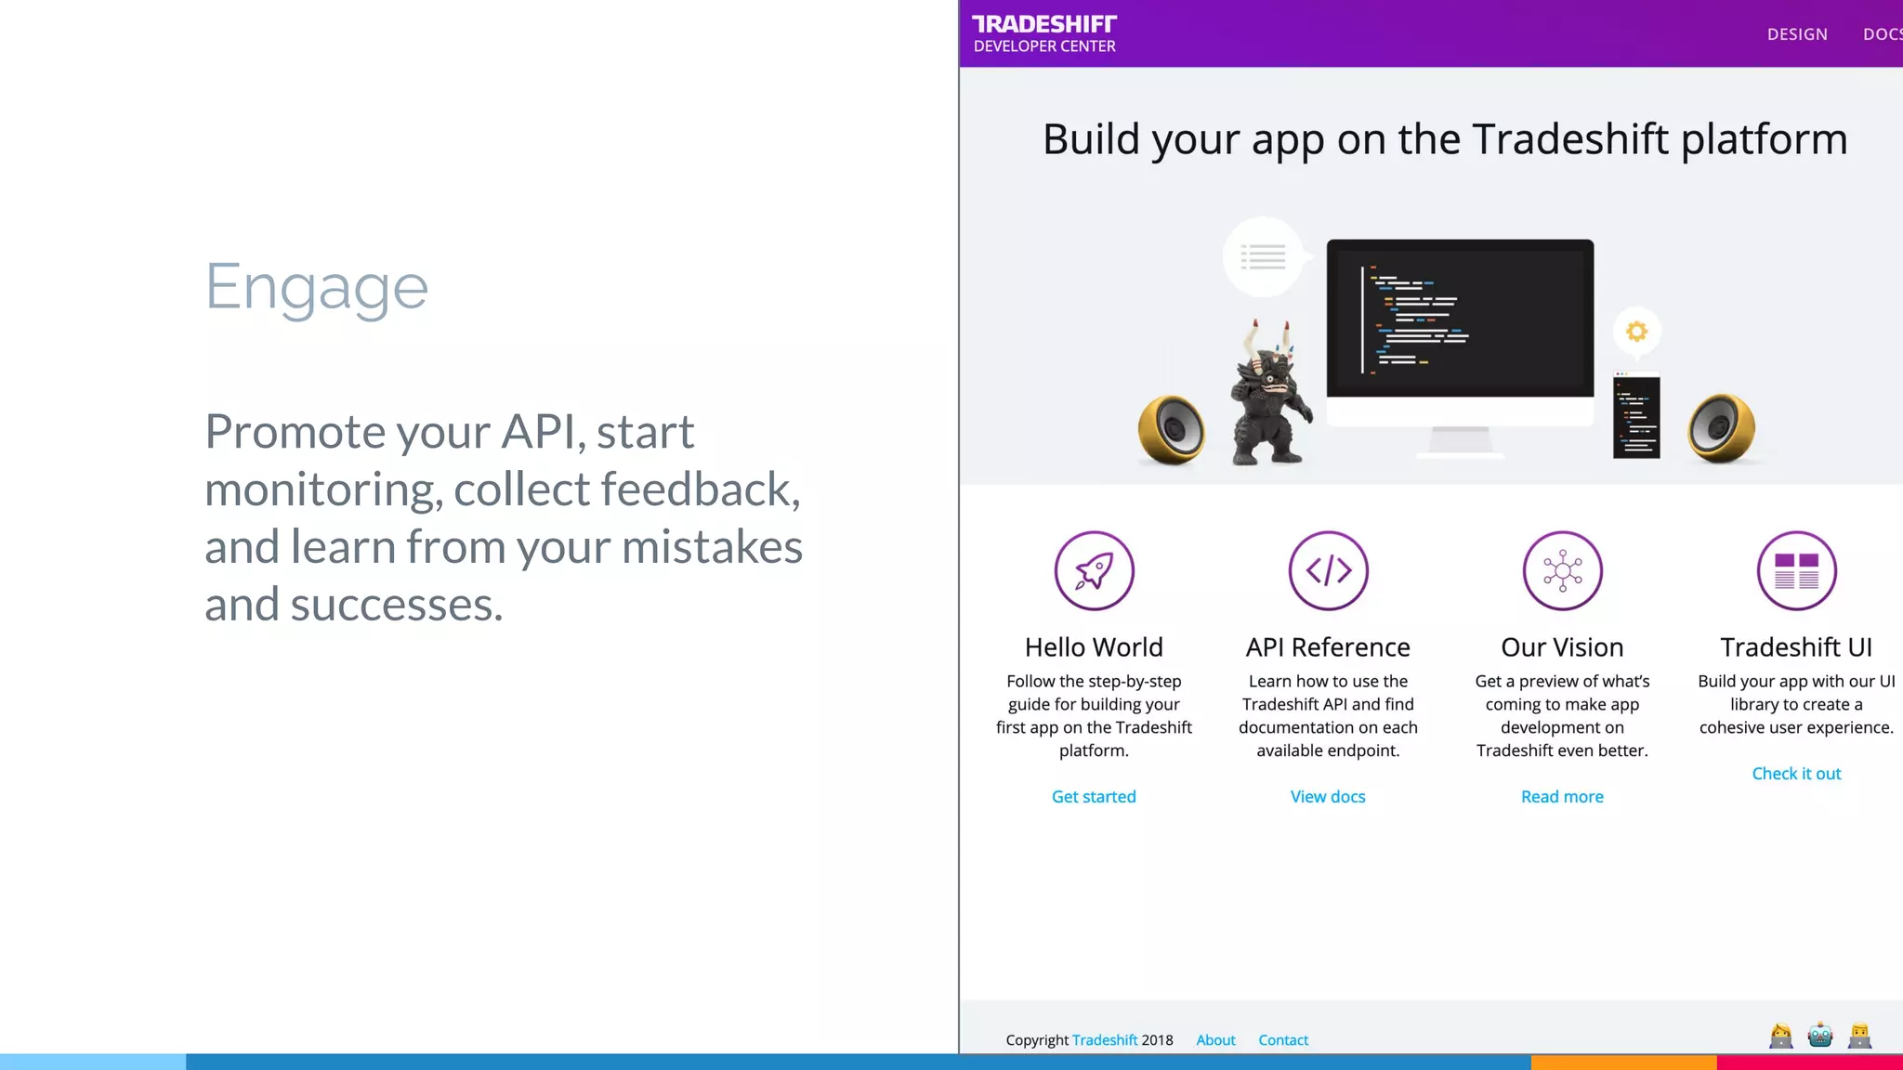Click the 'Engage' slide title
This screenshot has width=1903, height=1070.
tap(317, 289)
